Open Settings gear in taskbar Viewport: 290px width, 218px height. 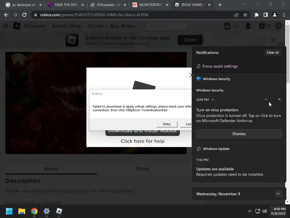tap(47, 211)
